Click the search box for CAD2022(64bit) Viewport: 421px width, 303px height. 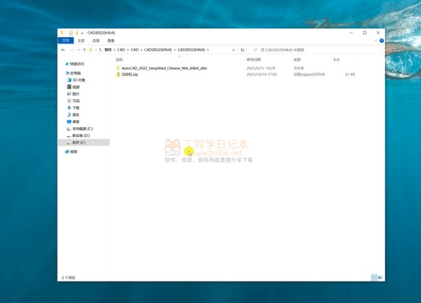[315, 50]
